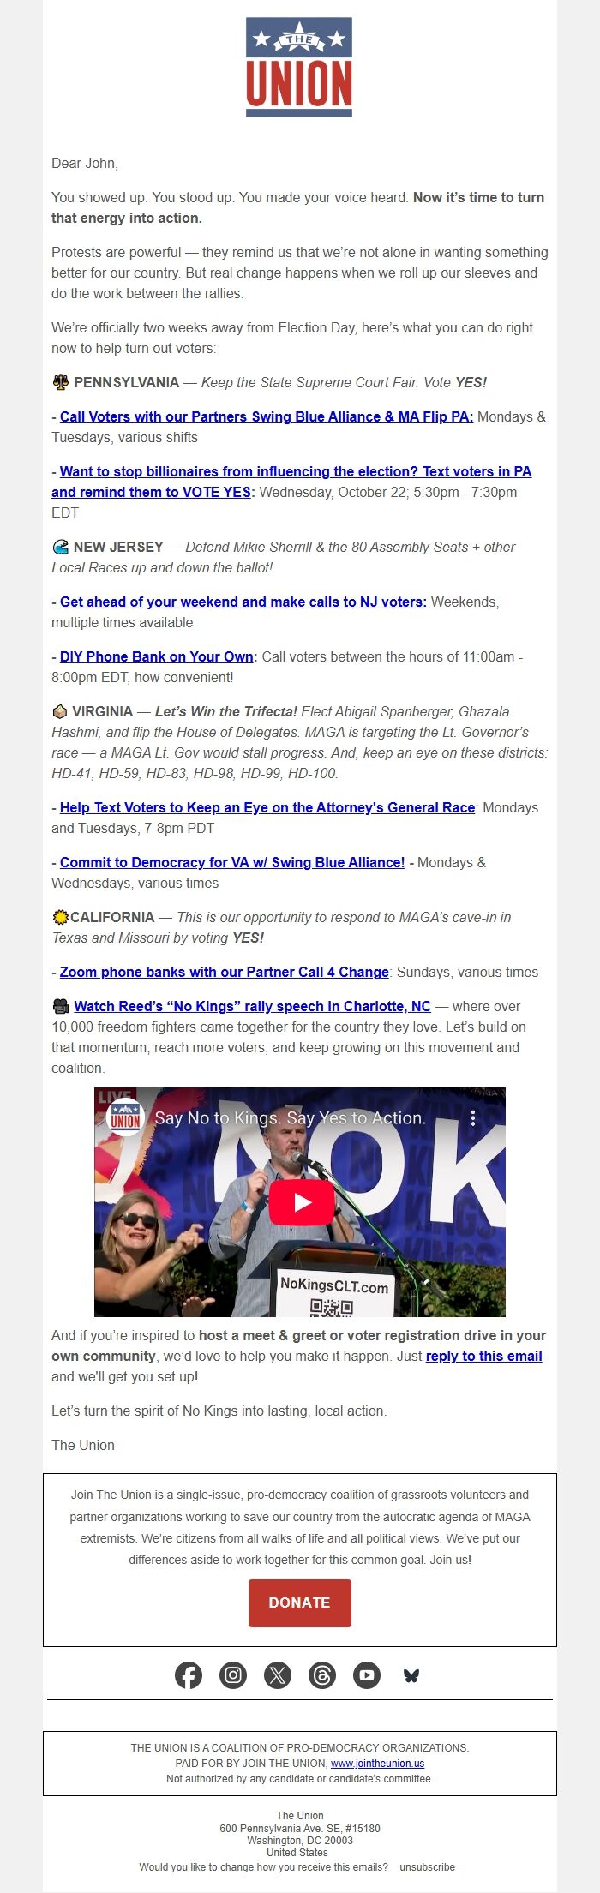
Task: Follow the make calls to NJ voters link
Action: point(243,602)
